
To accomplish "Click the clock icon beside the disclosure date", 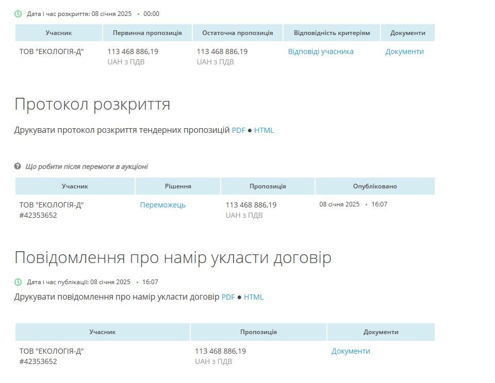I will (x=18, y=14).
